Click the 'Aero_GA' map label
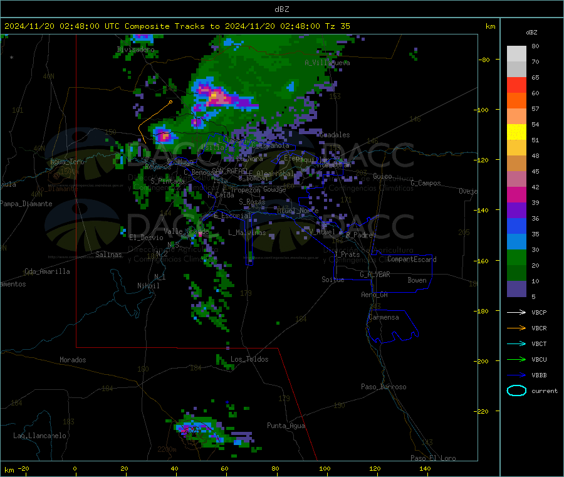Image resolution: width=564 pixels, height=477 pixels. (374, 295)
